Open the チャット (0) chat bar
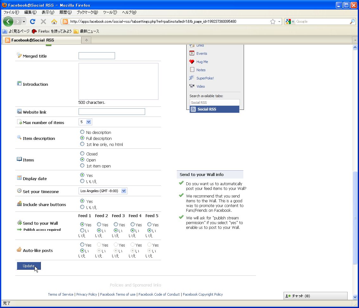The image size is (359, 308). 316,296
